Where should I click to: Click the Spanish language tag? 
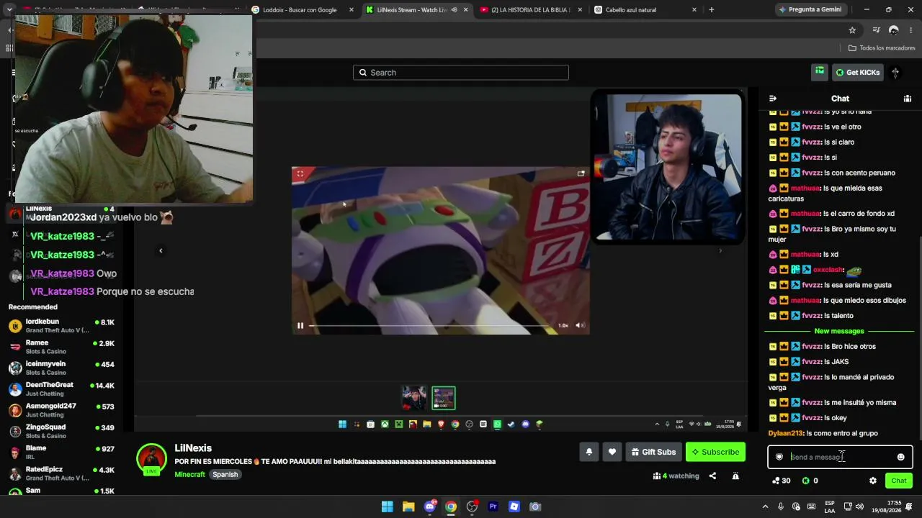coord(225,475)
